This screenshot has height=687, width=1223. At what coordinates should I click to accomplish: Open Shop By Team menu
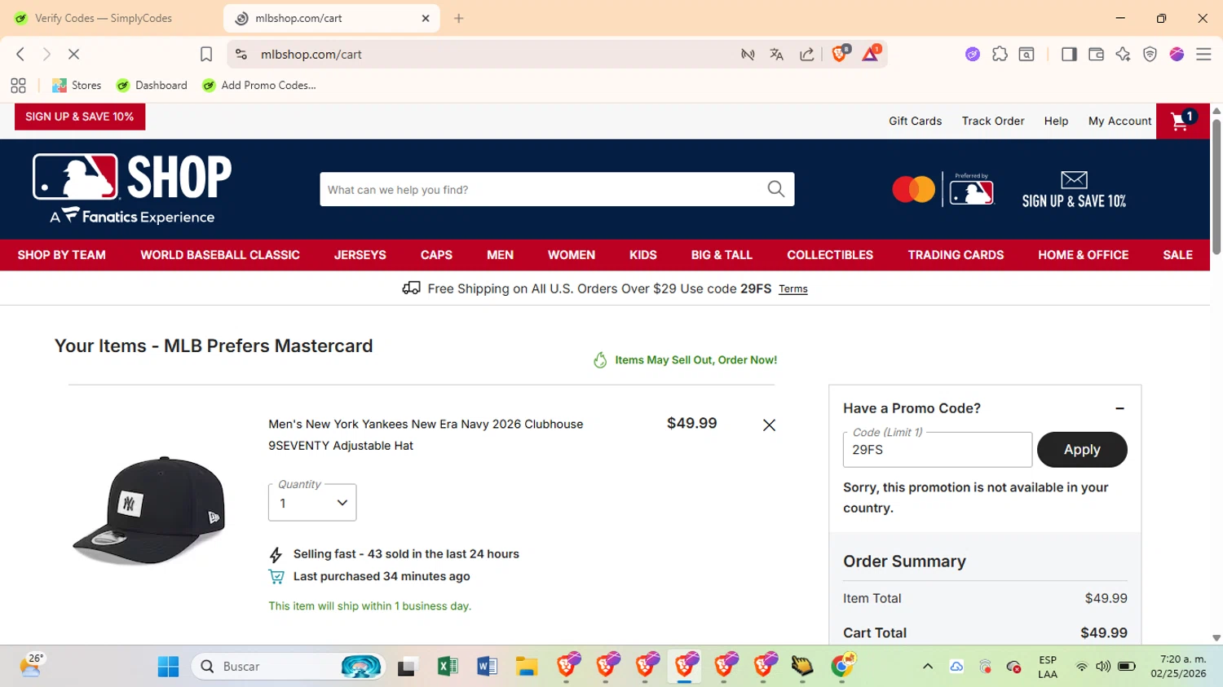(62, 255)
